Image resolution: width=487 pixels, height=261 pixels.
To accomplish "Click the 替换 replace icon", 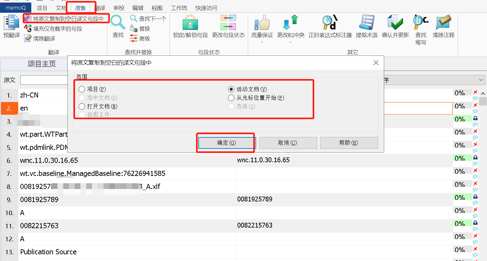I will click(x=133, y=28).
